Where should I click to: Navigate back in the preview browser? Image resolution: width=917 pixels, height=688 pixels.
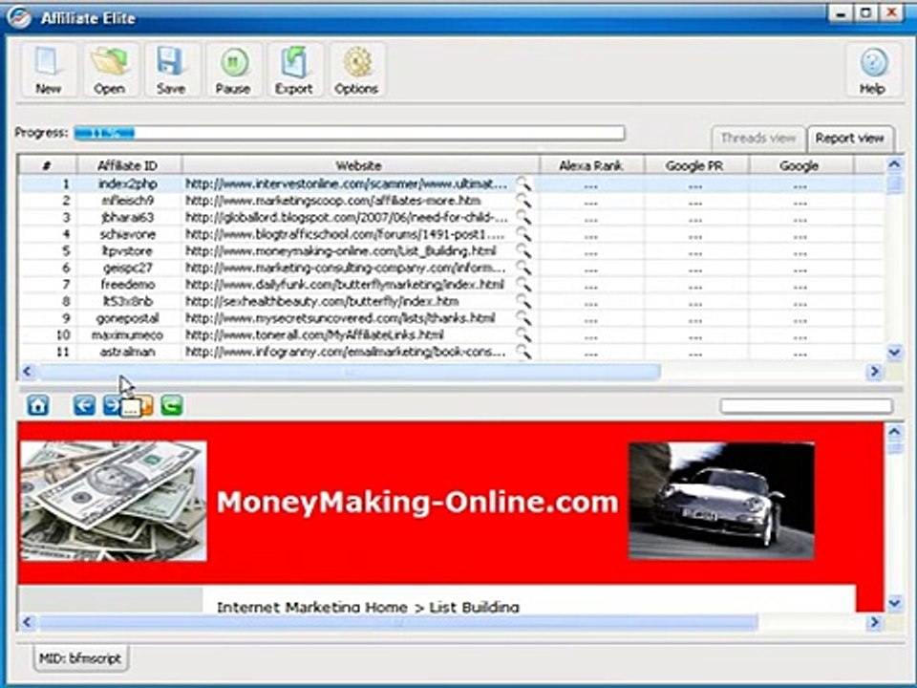tap(84, 405)
